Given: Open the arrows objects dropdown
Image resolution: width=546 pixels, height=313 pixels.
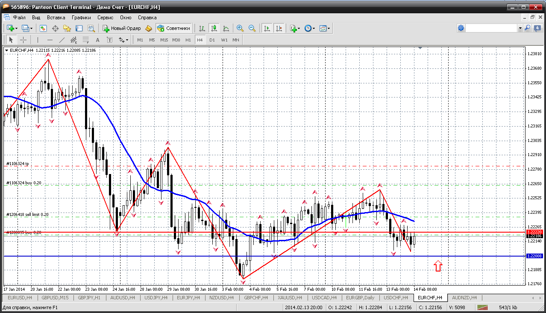Looking at the screenshot, I should (x=123, y=40).
